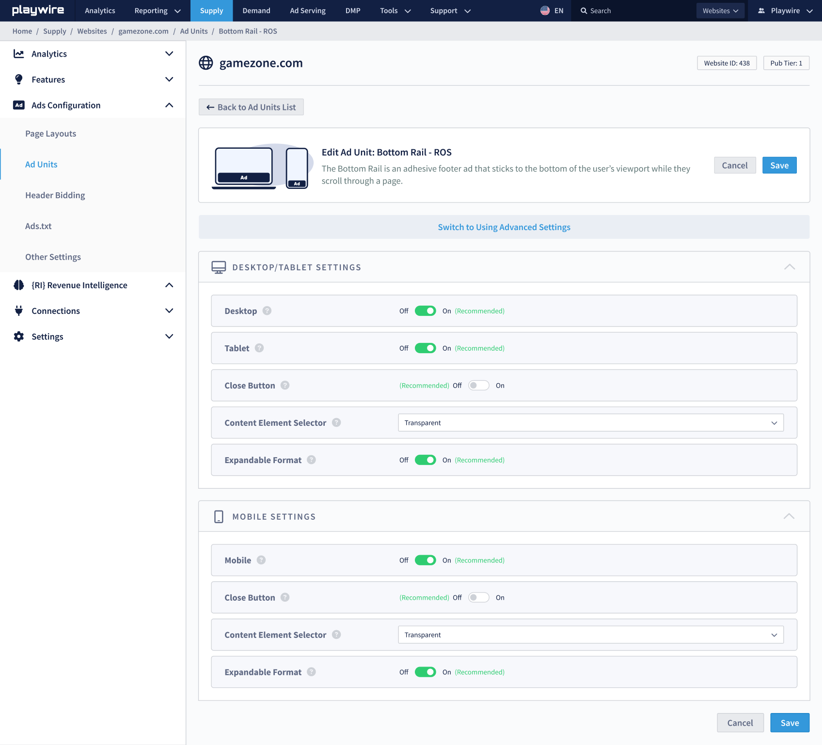Click the Connections plug icon
The height and width of the screenshot is (745, 822).
(19, 311)
